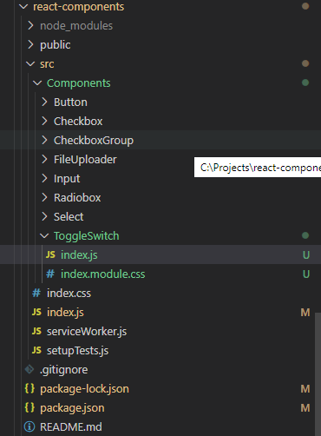Collapse the src folder chevron
The height and width of the screenshot is (436, 321).
click(30, 64)
